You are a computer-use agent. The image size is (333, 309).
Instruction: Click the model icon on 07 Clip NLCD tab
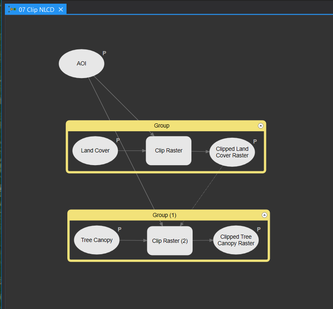[x=12, y=9]
